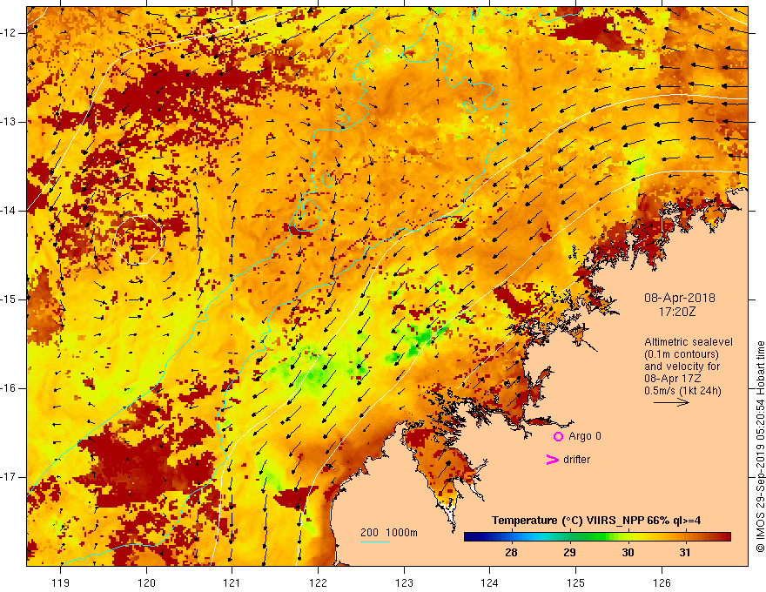Click the IMOS copyright timestamp text
The width and height of the screenshot is (766, 592).
point(760,447)
